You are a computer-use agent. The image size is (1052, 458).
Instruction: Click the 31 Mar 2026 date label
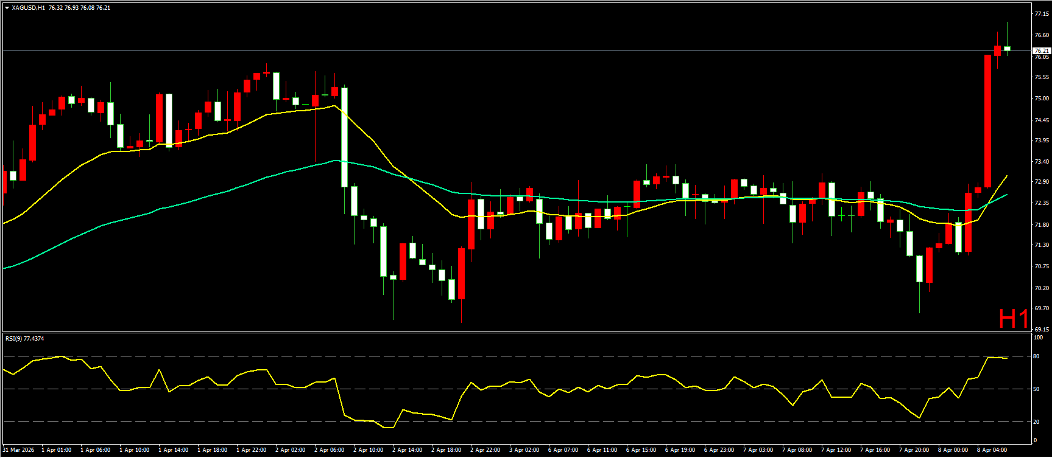coord(18,450)
